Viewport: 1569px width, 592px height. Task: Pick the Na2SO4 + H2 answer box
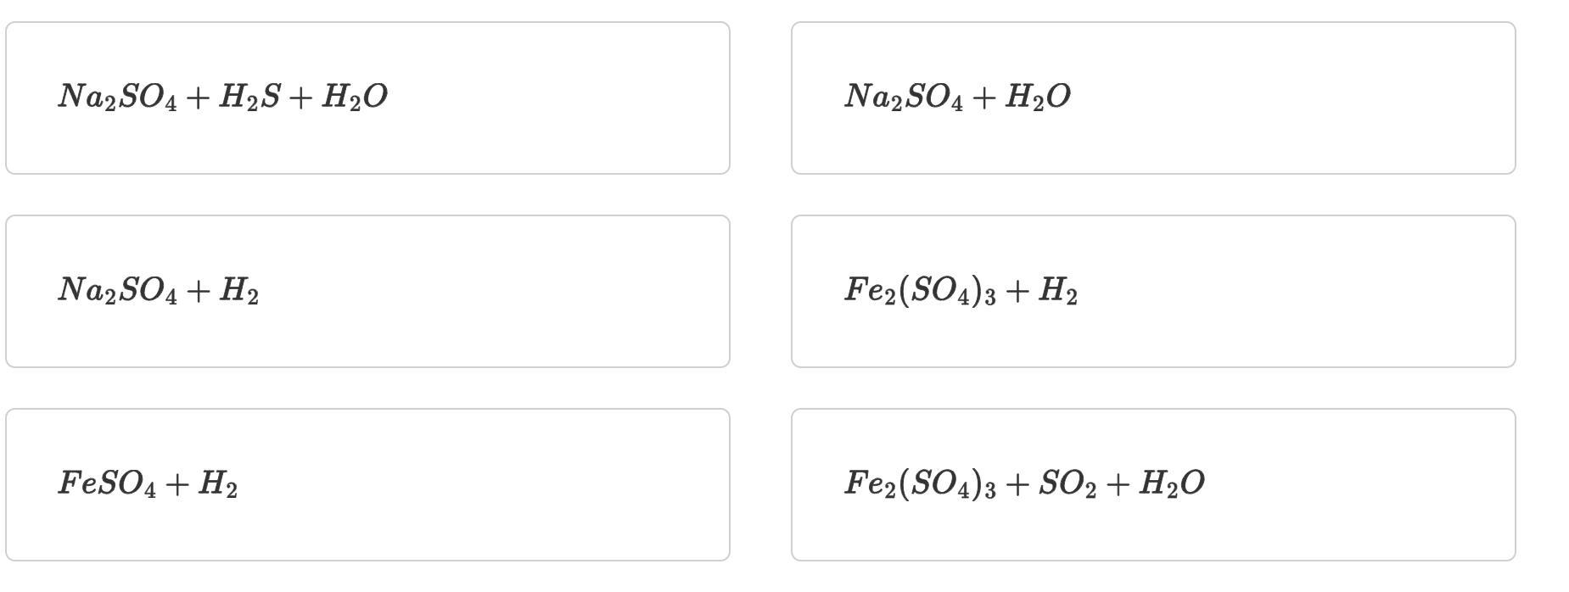[x=367, y=291]
